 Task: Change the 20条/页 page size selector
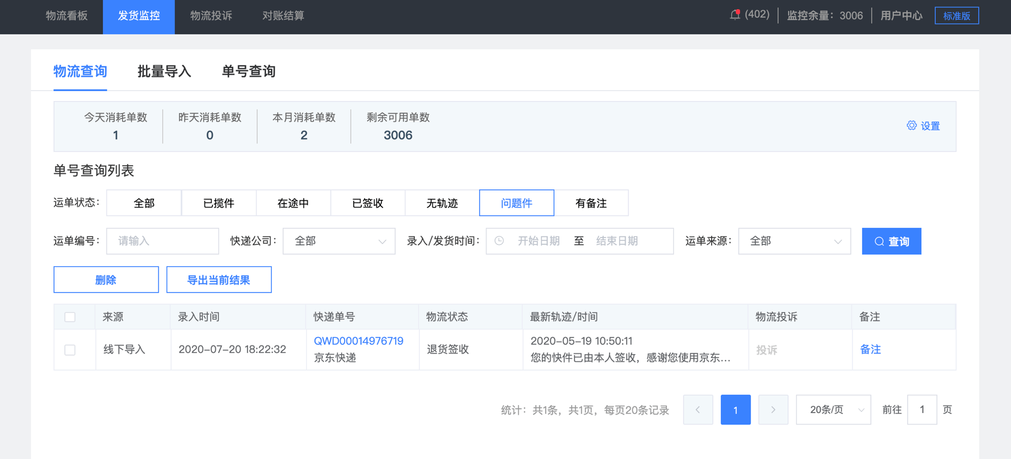pos(834,410)
